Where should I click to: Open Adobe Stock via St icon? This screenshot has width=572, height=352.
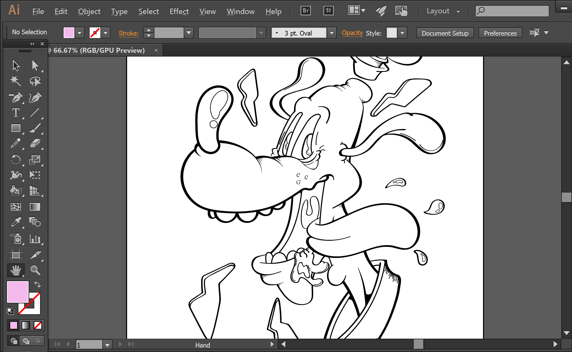(x=328, y=11)
